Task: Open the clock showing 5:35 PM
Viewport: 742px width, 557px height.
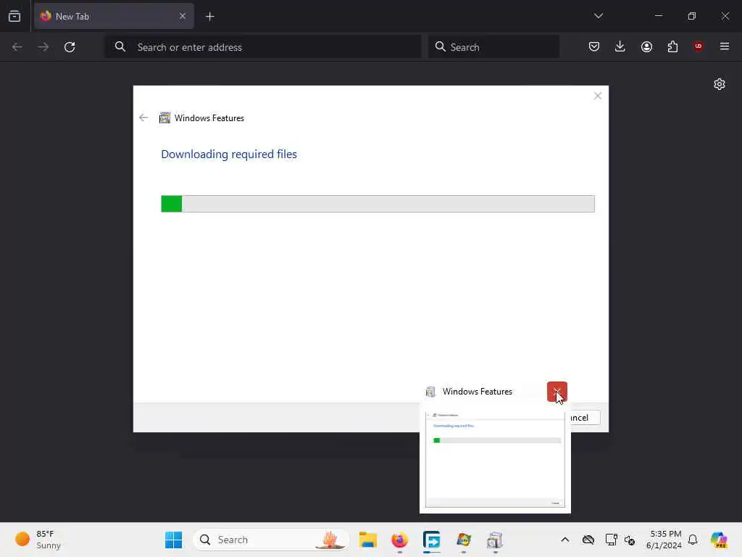Action: 664,540
